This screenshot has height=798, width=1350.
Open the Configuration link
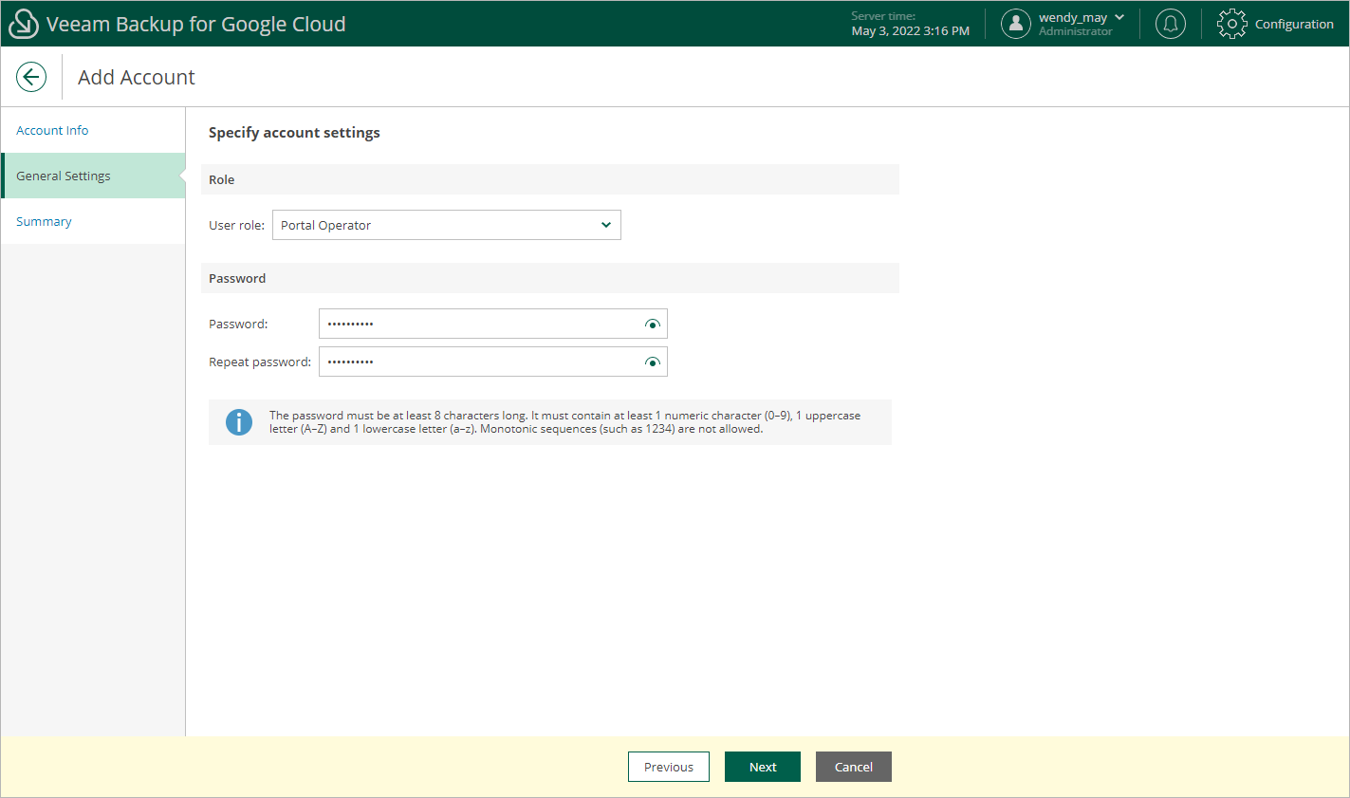pyautogui.click(x=1294, y=24)
